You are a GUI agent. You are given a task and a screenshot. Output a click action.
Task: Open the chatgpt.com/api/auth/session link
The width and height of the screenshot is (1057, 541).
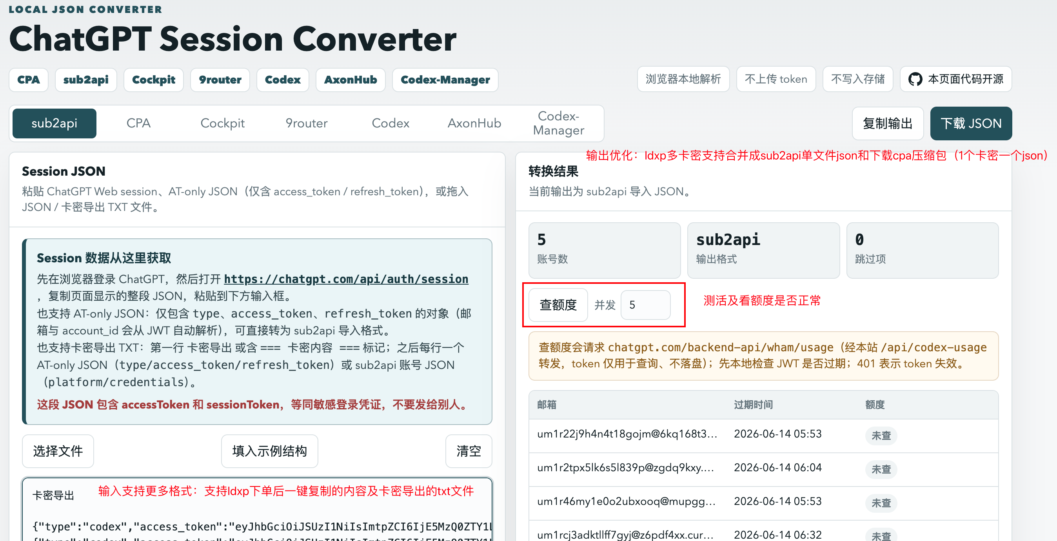346,279
